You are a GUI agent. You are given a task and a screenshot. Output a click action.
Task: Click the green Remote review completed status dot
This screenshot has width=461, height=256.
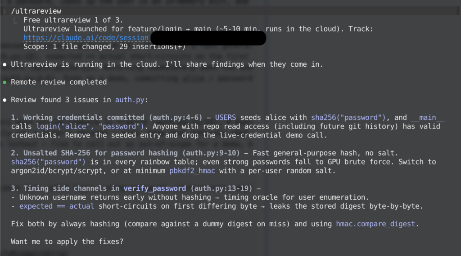pos(5,82)
